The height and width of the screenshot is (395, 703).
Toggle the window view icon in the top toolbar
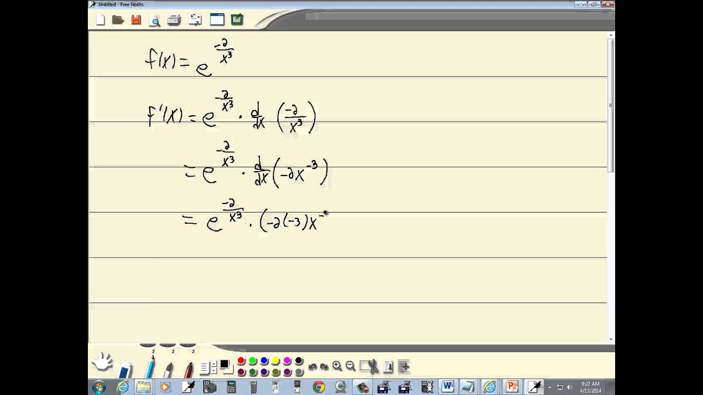point(217,20)
